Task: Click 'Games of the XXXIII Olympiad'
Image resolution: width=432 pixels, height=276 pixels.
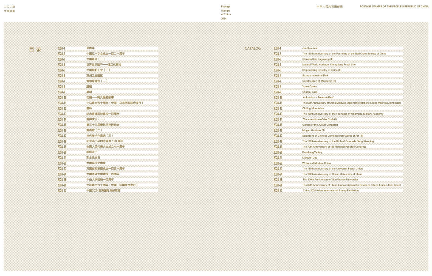Action: 320,125
